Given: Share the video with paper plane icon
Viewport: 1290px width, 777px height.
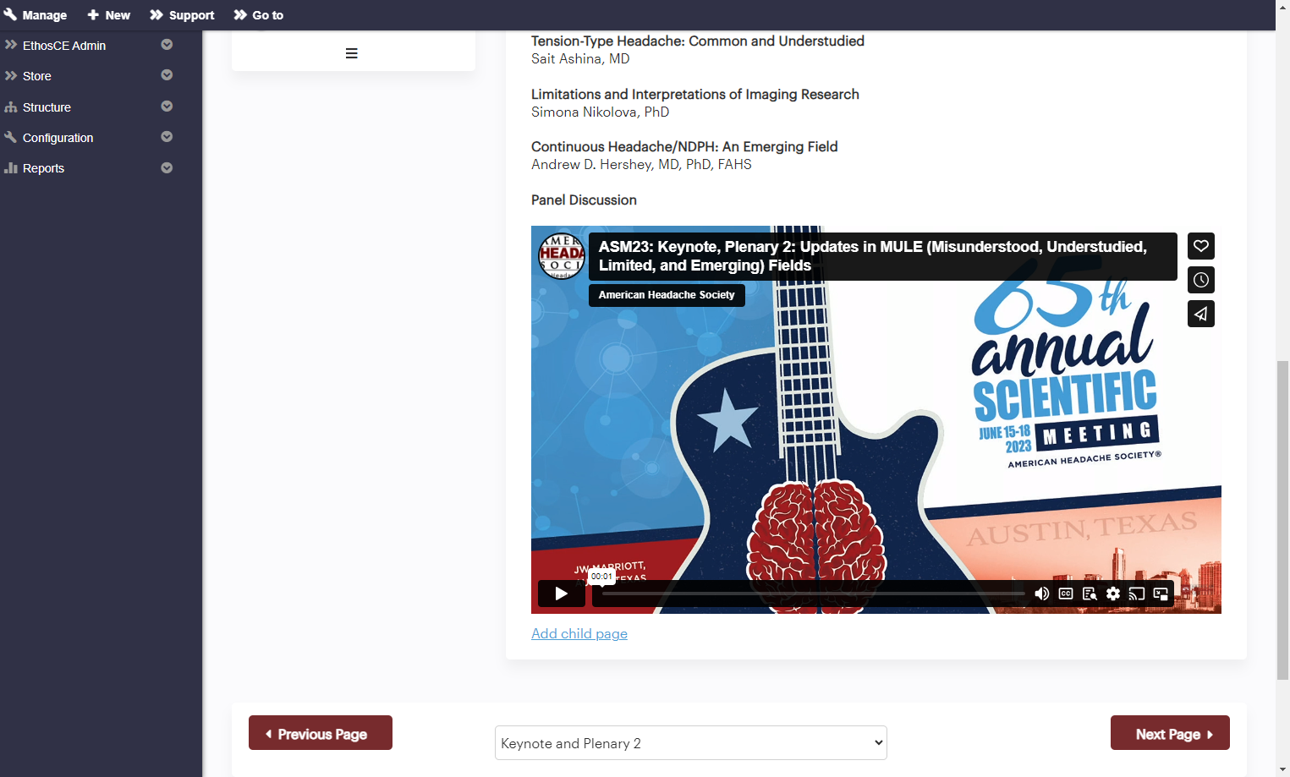Looking at the screenshot, I should (x=1201, y=314).
